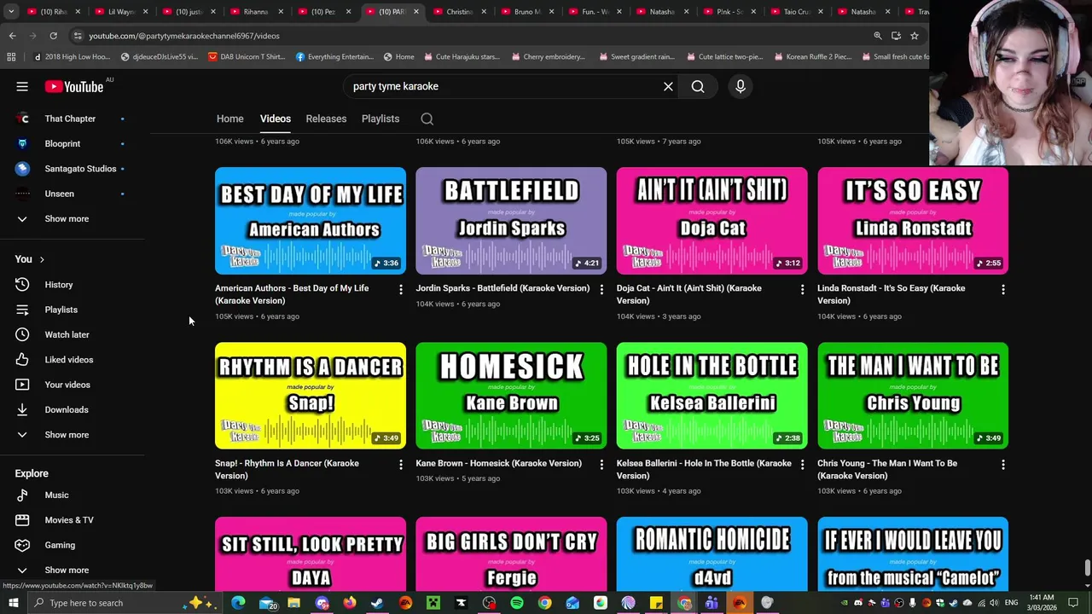Open Movies & TV under Explore
The image size is (1092, 614).
click(x=68, y=520)
